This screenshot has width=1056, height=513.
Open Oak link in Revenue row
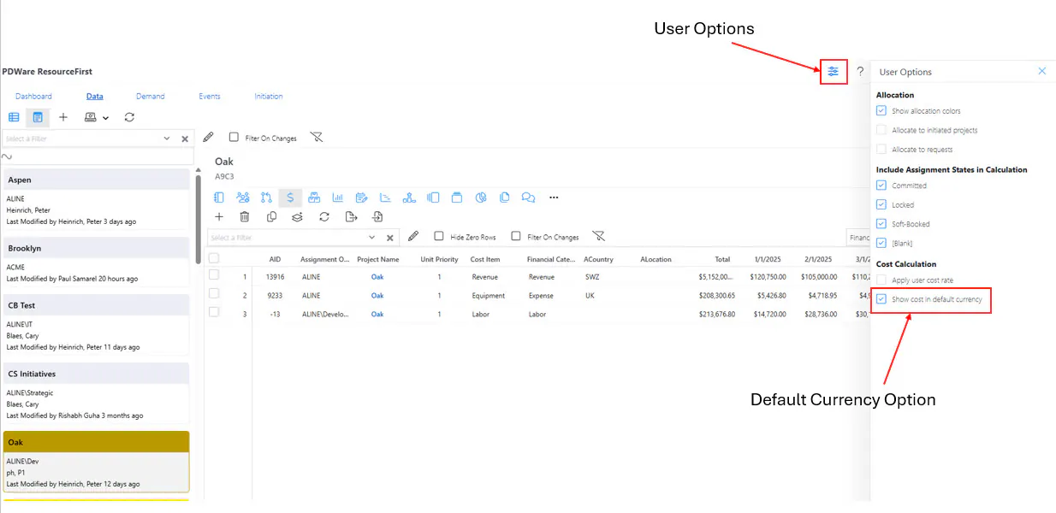(377, 277)
